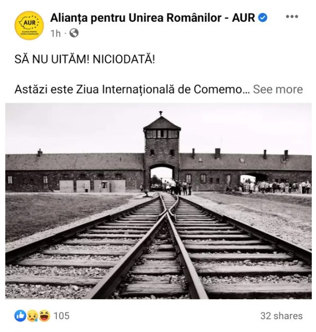
Task: Click the blue Like reaction icon
Action: click(x=20, y=316)
